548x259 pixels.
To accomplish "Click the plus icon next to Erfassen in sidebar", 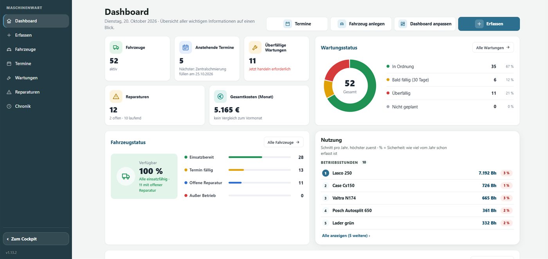I will coord(9,35).
